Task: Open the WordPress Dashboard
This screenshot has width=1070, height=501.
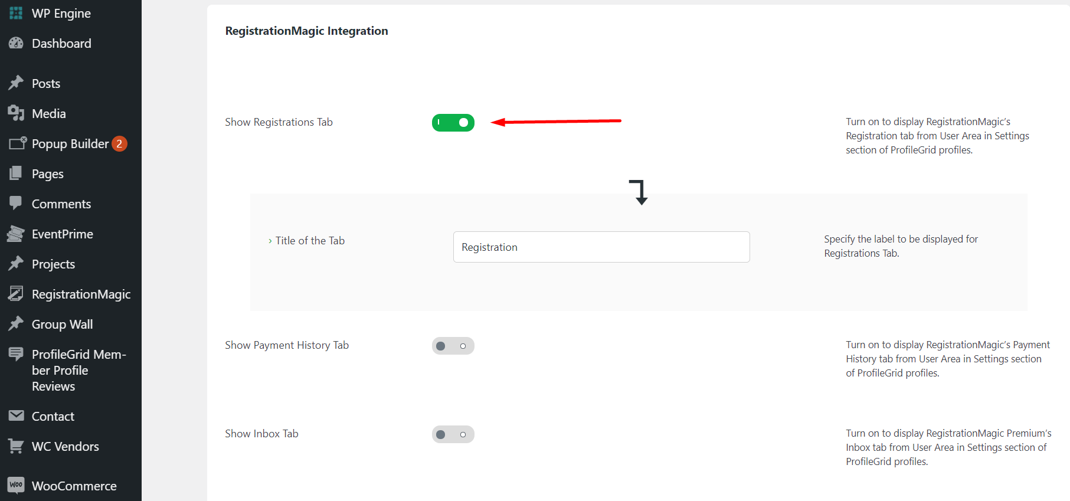Action: [x=62, y=43]
